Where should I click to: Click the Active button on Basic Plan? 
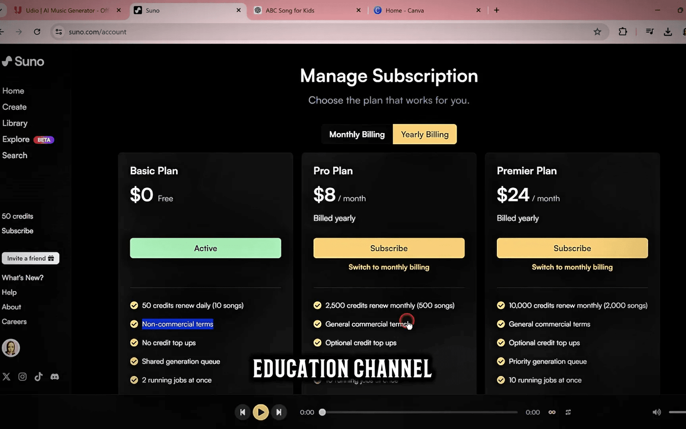[205, 248]
